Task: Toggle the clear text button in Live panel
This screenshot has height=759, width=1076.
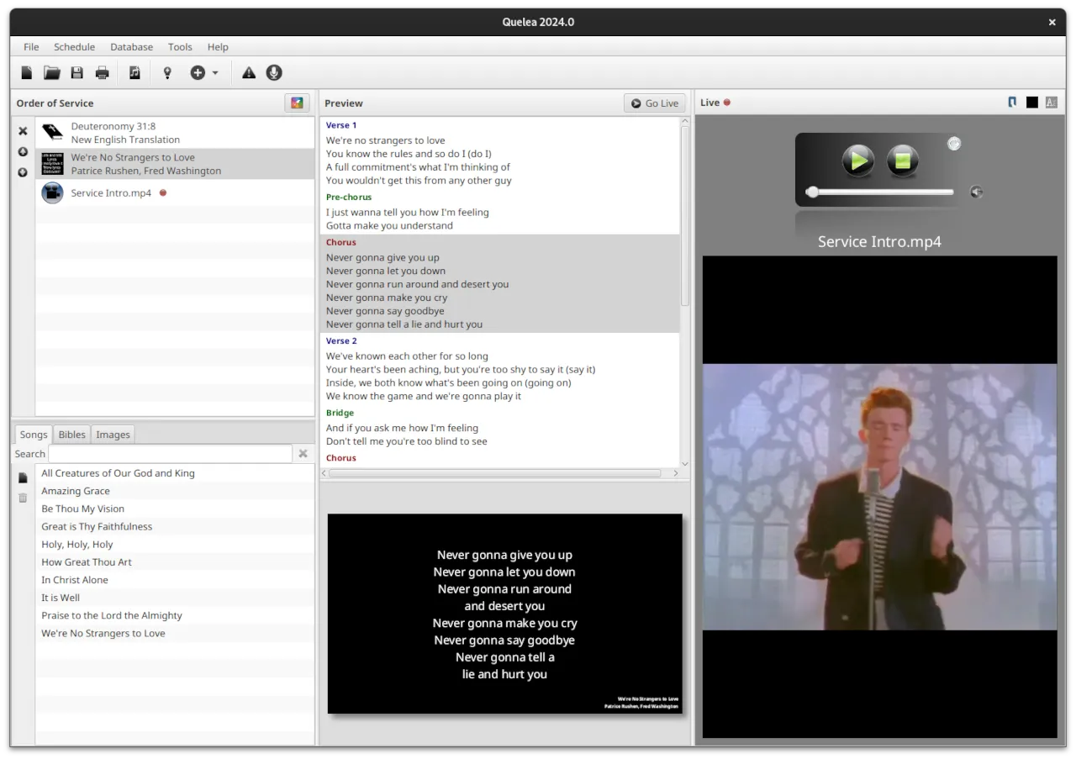Action: [x=1052, y=103]
